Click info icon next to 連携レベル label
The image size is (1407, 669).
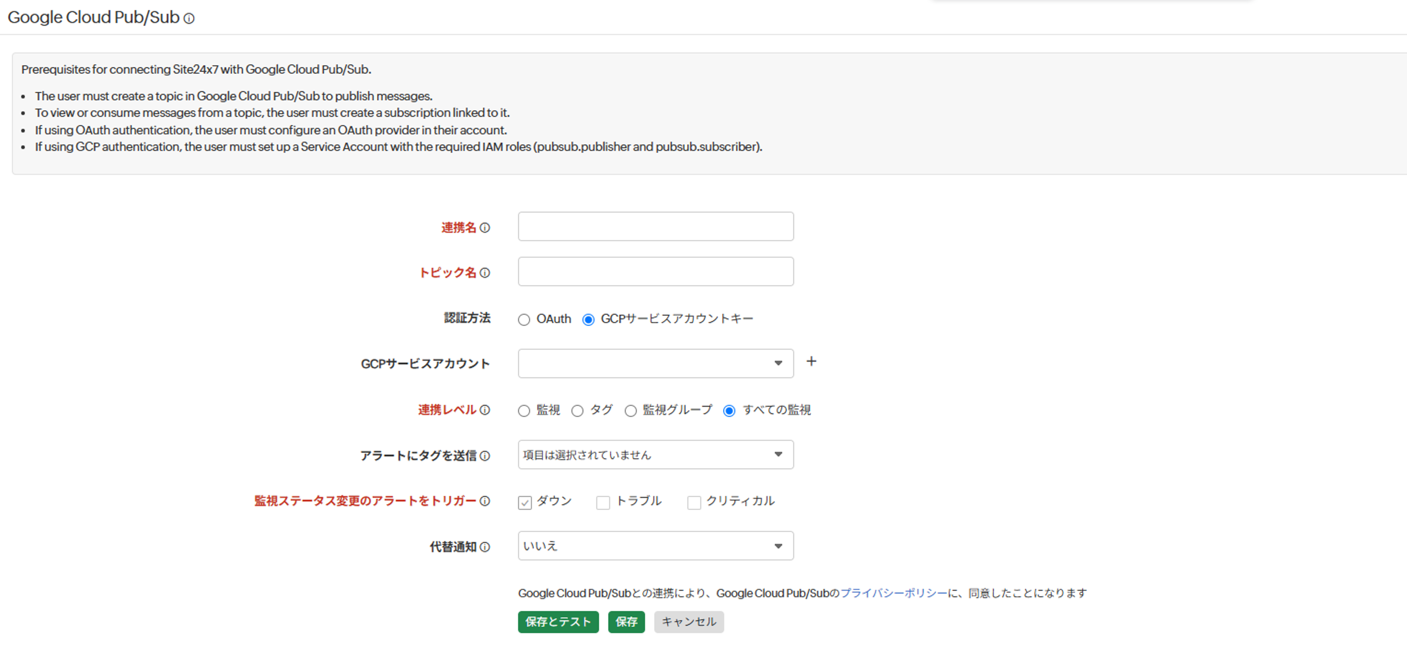pyautogui.click(x=484, y=409)
